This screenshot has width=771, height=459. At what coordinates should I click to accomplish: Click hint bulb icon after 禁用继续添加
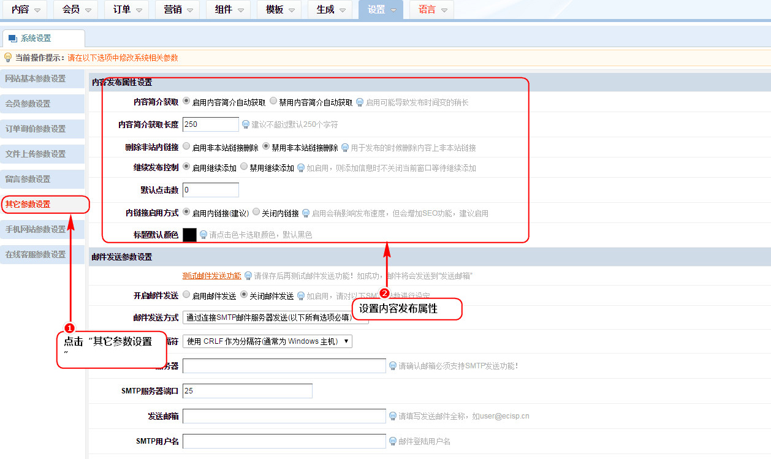[x=301, y=168]
